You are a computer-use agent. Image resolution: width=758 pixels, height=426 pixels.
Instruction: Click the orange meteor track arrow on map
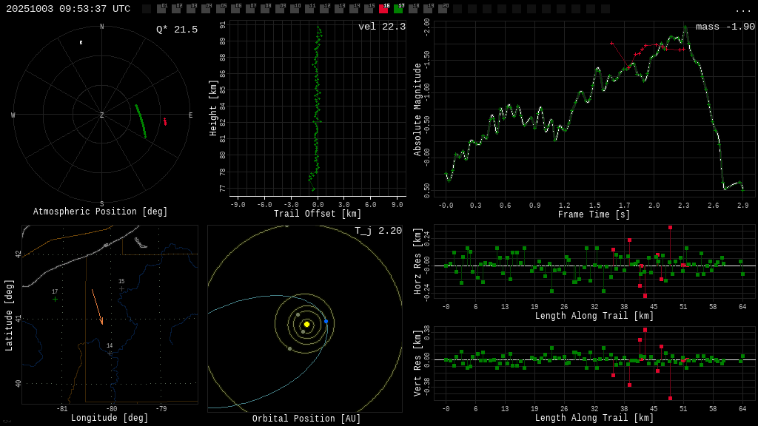coord(97,307)
